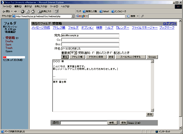Open the お気に入り favorites toolbar button
The image size is (183, 134).
[44, 11]
